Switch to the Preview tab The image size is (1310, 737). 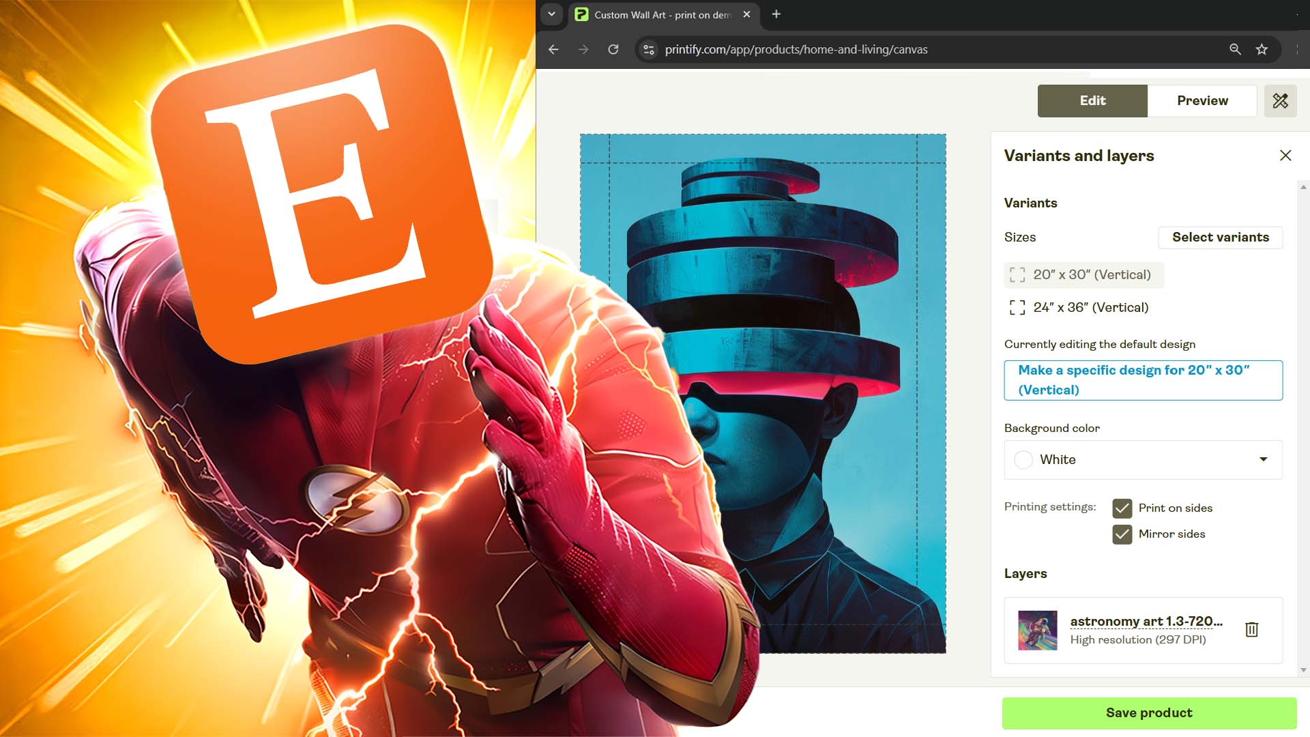pos(1202,101)
